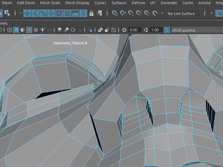The height and width of the screenshot is (167, 223).
Task: Click the Snap to points magnet icon
Action: 131,14
